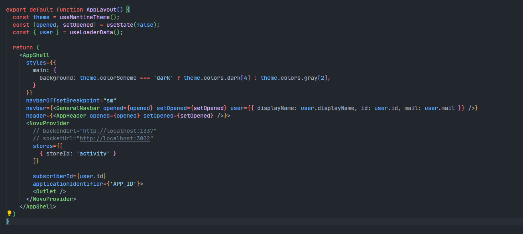Open the http://localhost:1337 link in the comment
The width and height of the screenshot is (523, 234).
[118, 131]
